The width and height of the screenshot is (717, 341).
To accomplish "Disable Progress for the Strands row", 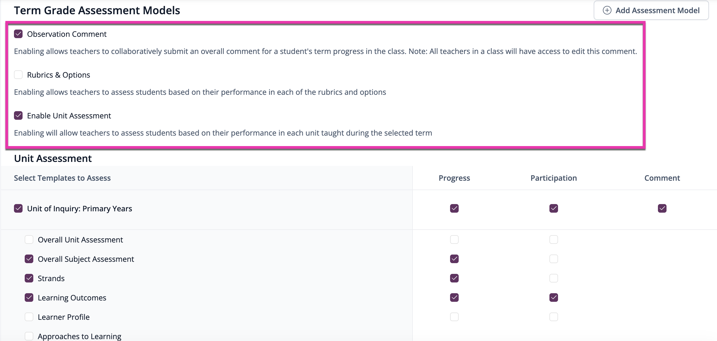I will coord(454,278).
